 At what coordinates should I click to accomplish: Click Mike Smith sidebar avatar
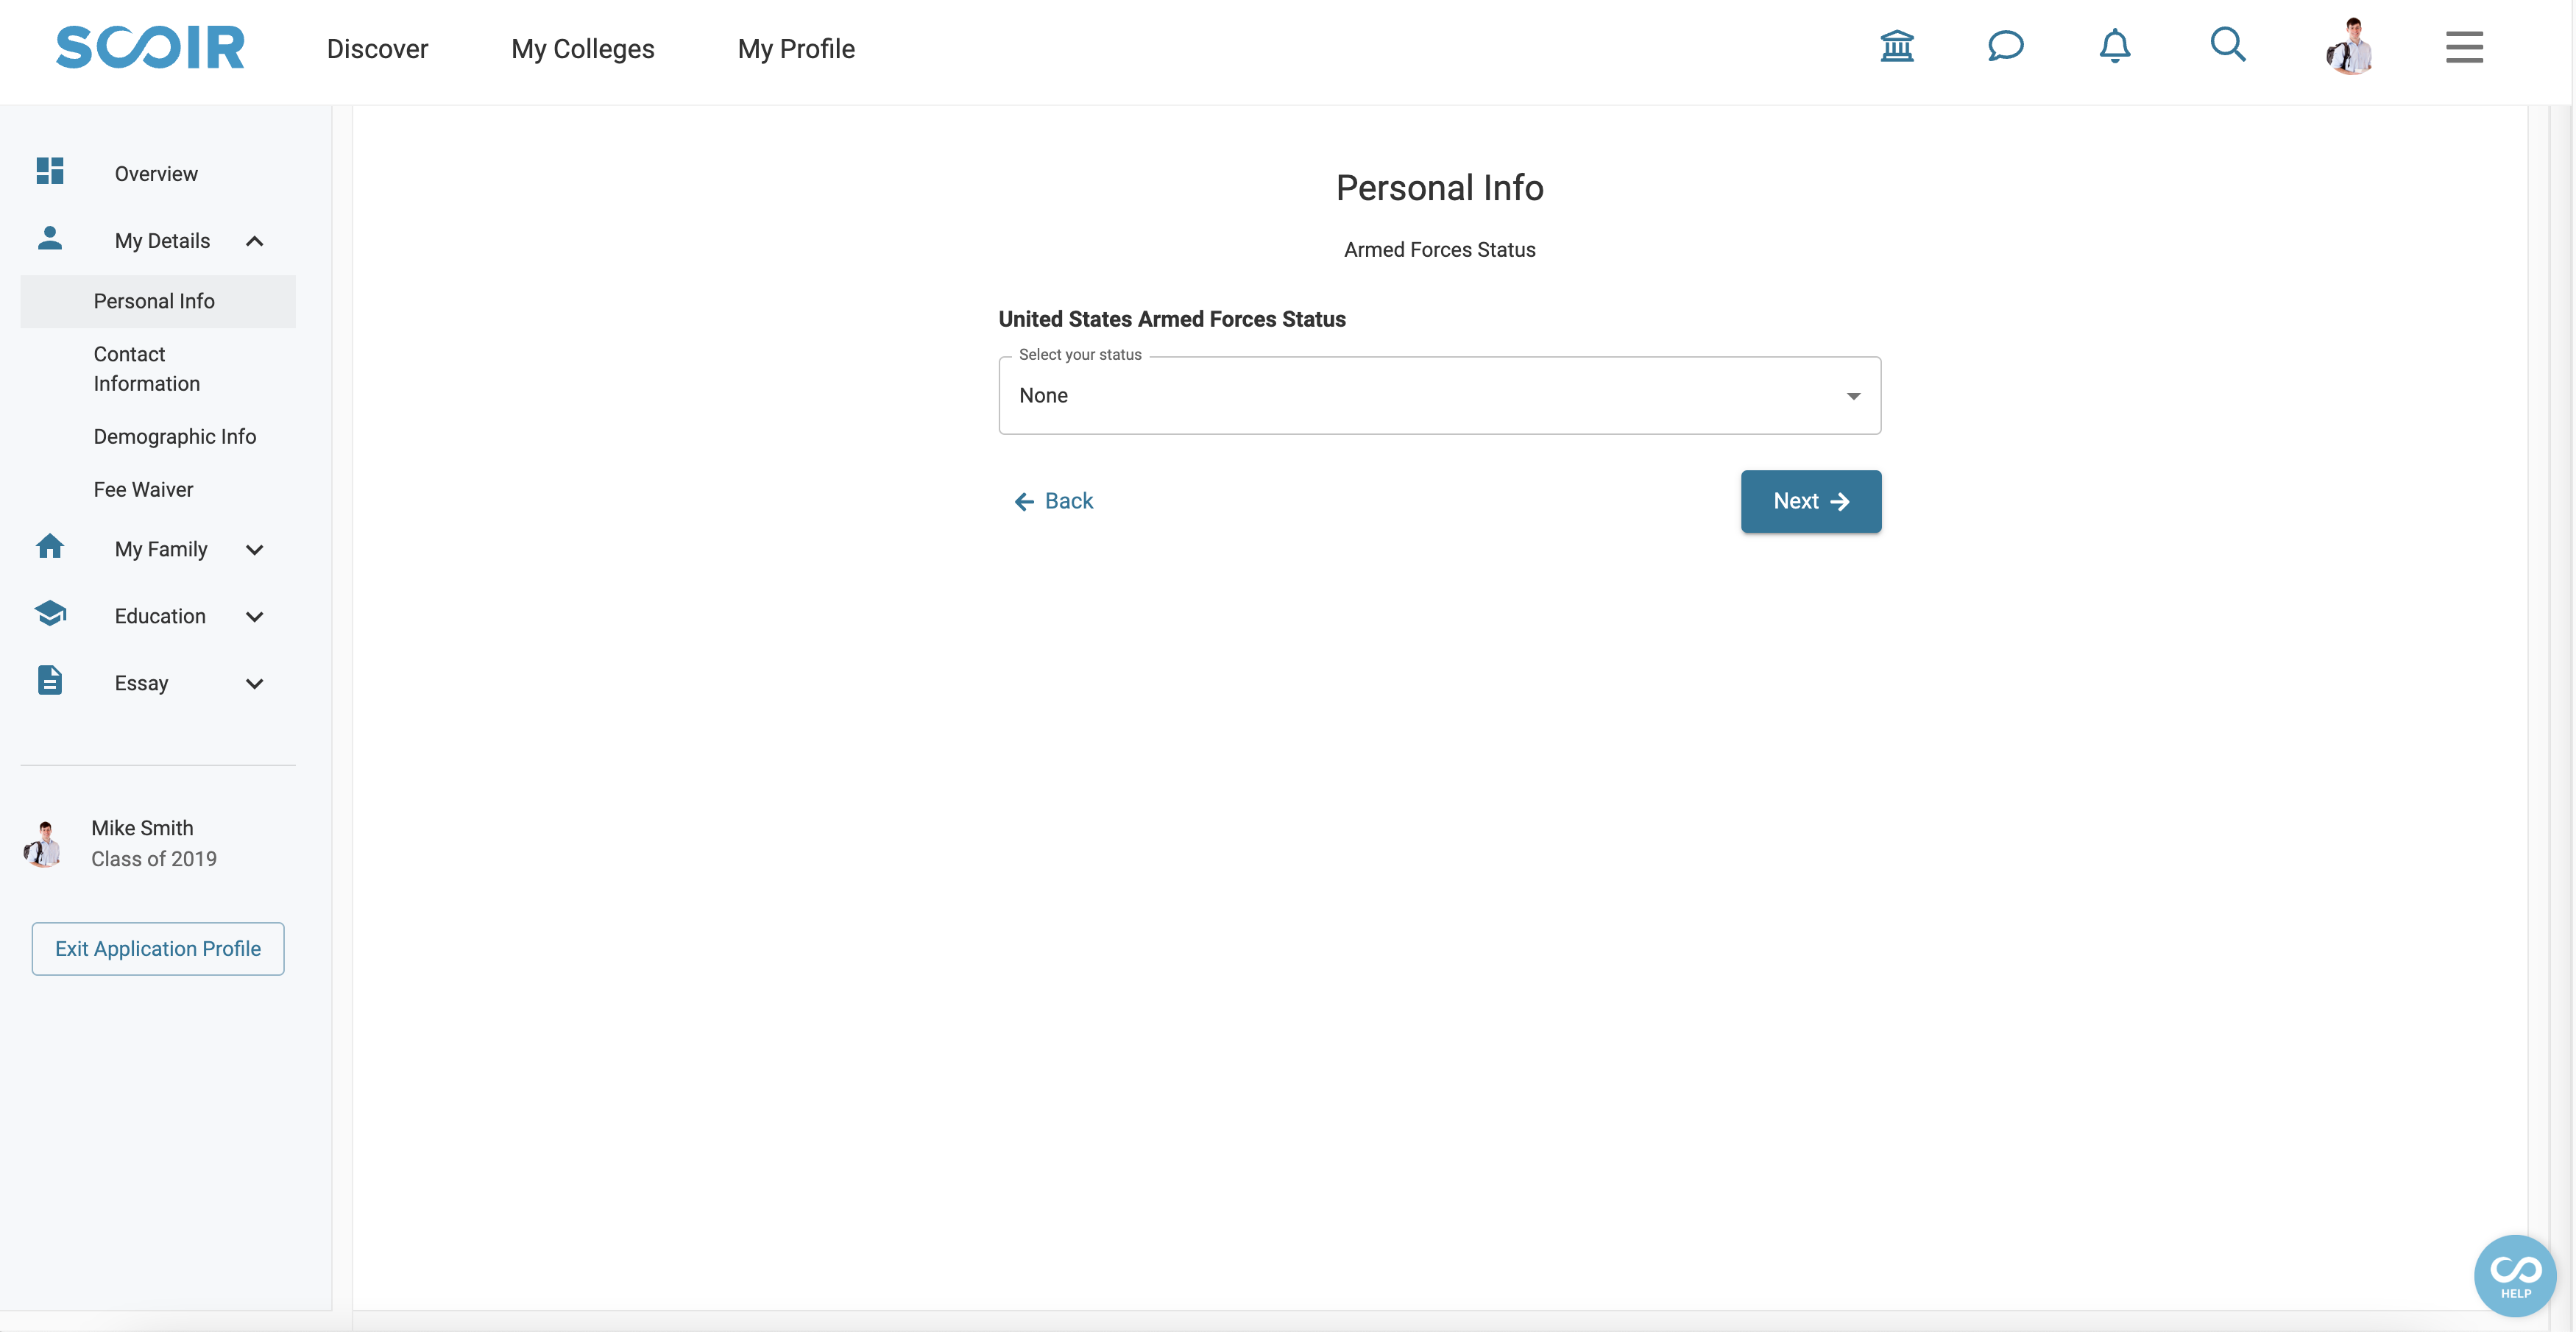pyautogui.click(x=43, y=844)
